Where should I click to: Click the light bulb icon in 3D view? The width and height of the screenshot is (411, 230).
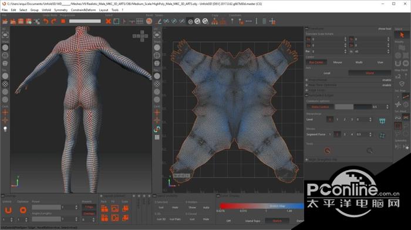click(5, 129)
